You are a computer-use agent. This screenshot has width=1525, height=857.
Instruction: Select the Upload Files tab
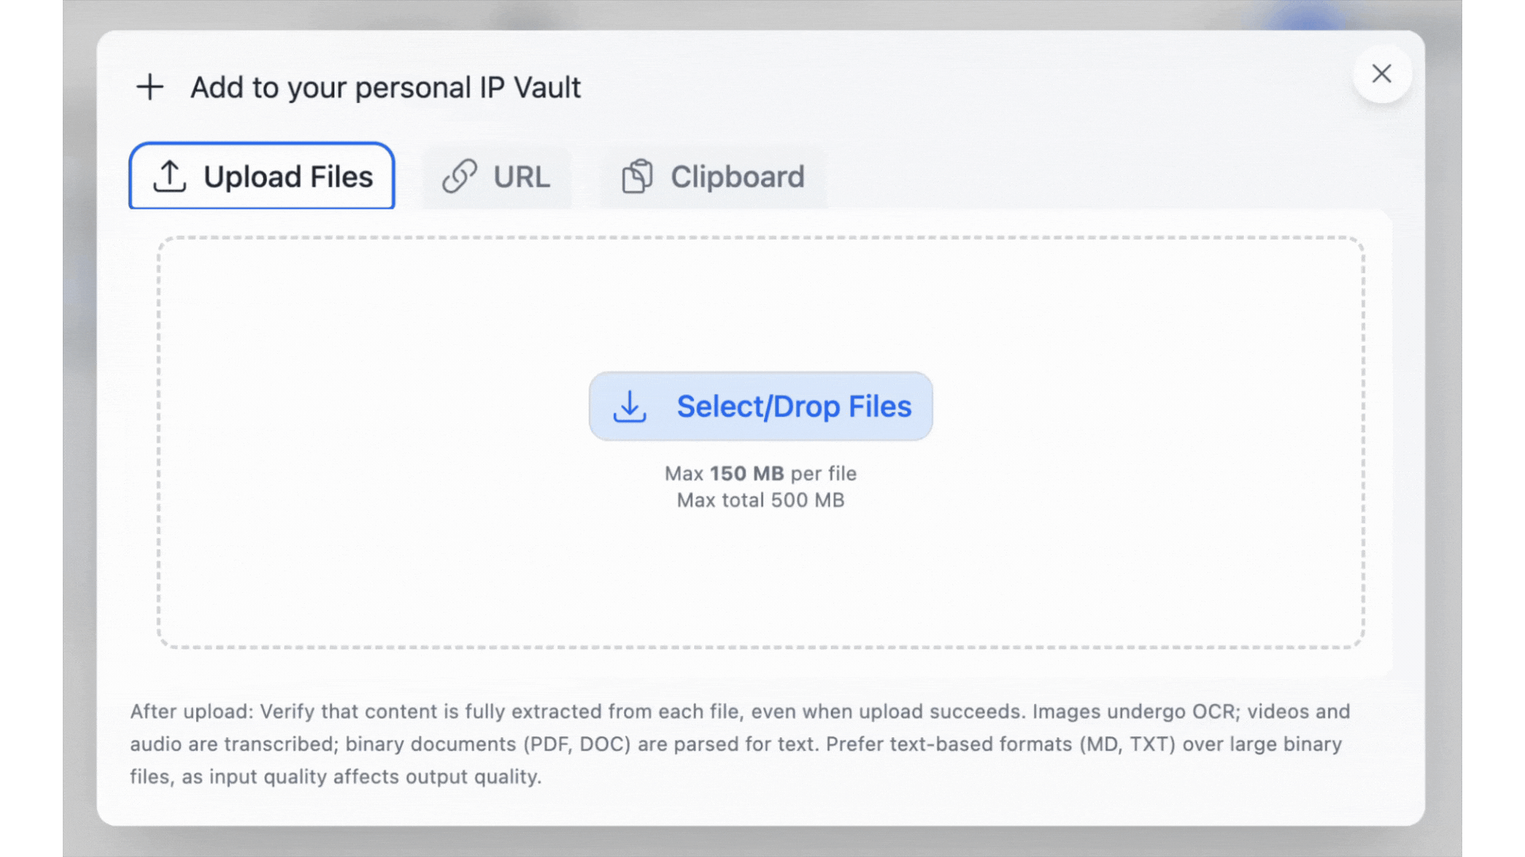[x=262, y=176]
